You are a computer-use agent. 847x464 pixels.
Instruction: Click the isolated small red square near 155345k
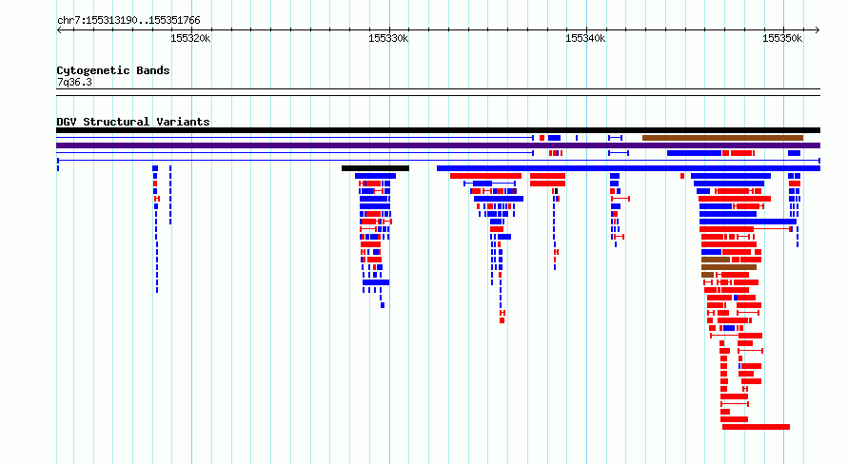(682, 176)
